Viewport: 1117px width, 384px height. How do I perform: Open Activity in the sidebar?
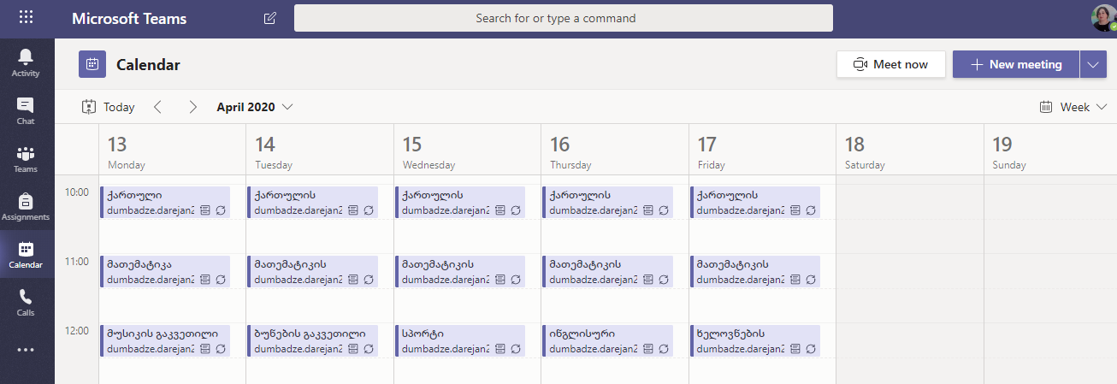26,63
